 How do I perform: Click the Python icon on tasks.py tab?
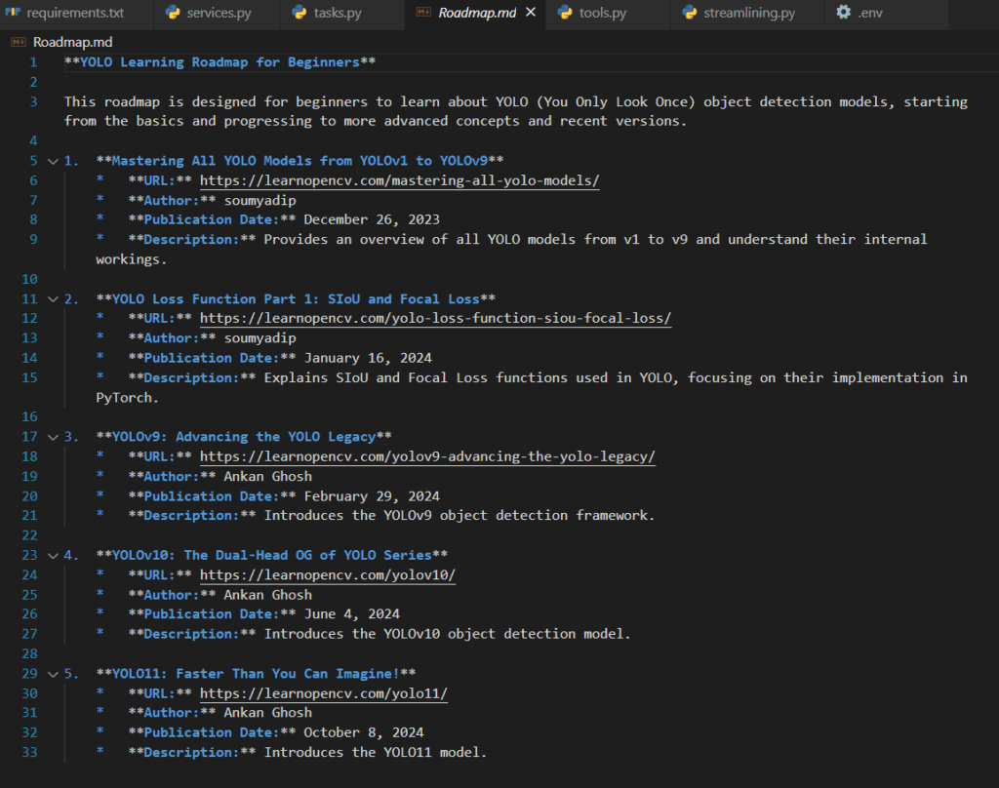point(300,14)
